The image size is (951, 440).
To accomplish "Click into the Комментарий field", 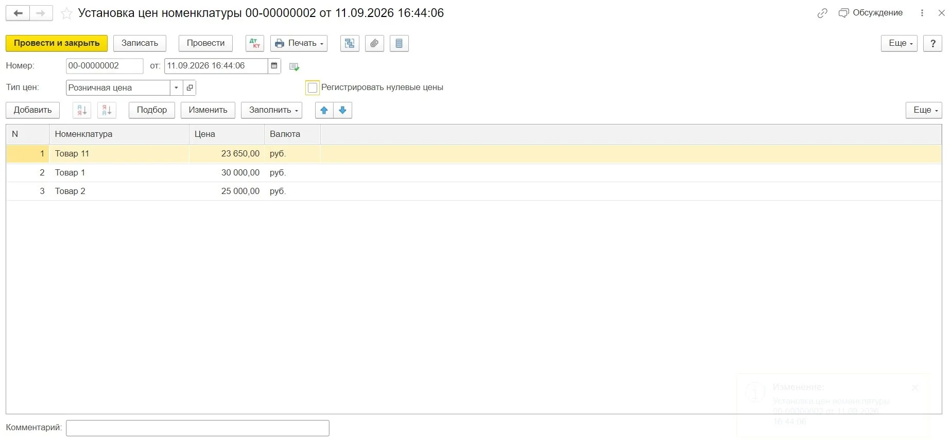I will 198,428.
